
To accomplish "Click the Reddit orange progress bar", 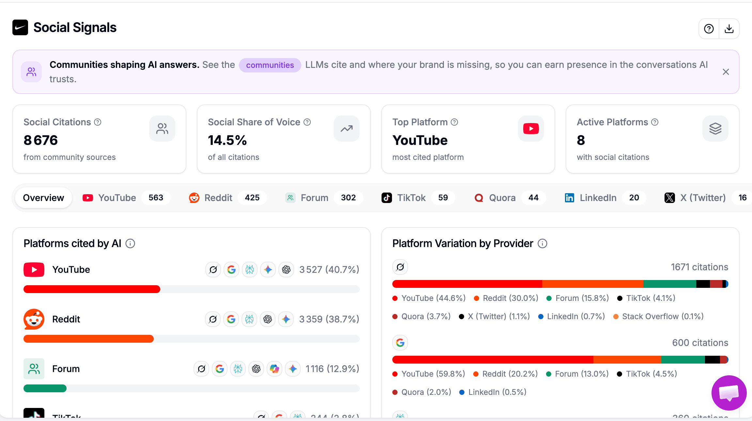I will tap(88, 339).
